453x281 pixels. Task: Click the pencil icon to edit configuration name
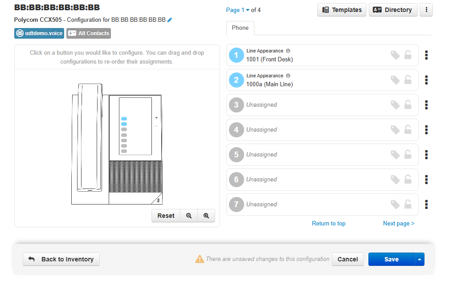(170, 20)
